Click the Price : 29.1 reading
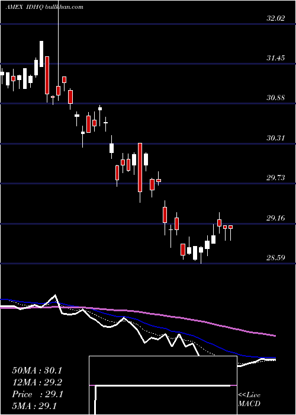The height and width of the screenshot is (415, 296). point(37,394)
